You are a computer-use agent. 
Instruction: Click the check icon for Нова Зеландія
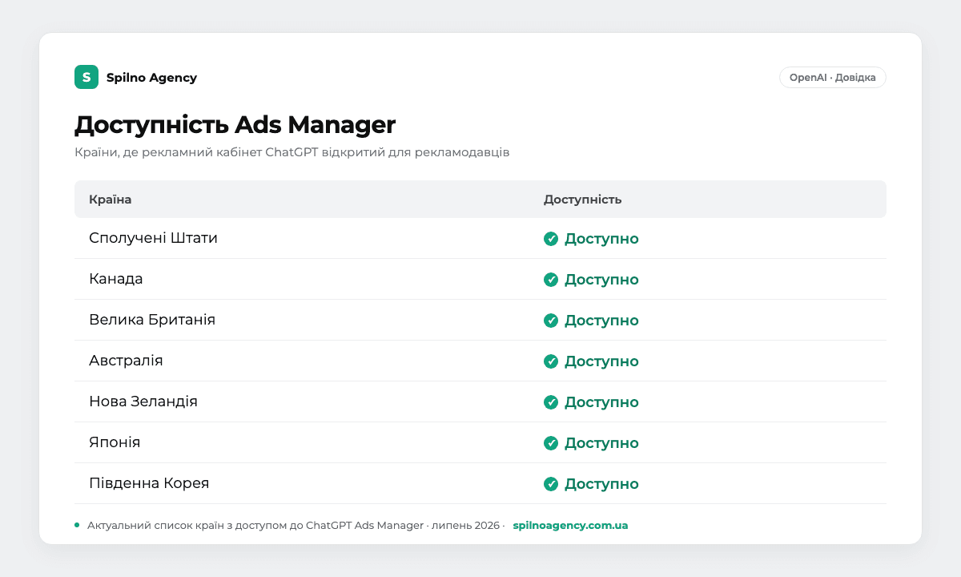click(551, 402)
